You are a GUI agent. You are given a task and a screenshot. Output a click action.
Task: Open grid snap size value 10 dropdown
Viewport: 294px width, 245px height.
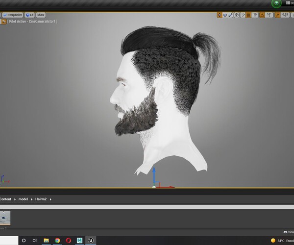tap(255, 15)
